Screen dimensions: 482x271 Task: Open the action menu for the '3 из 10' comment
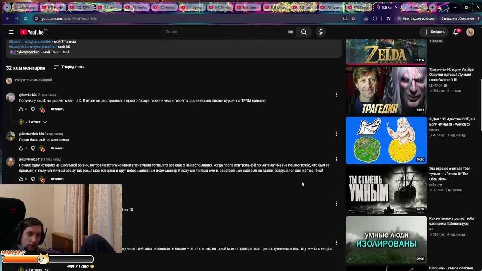(x=337, y=204)
